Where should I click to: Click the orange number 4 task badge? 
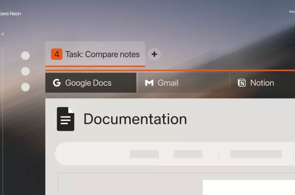[57, 54]
